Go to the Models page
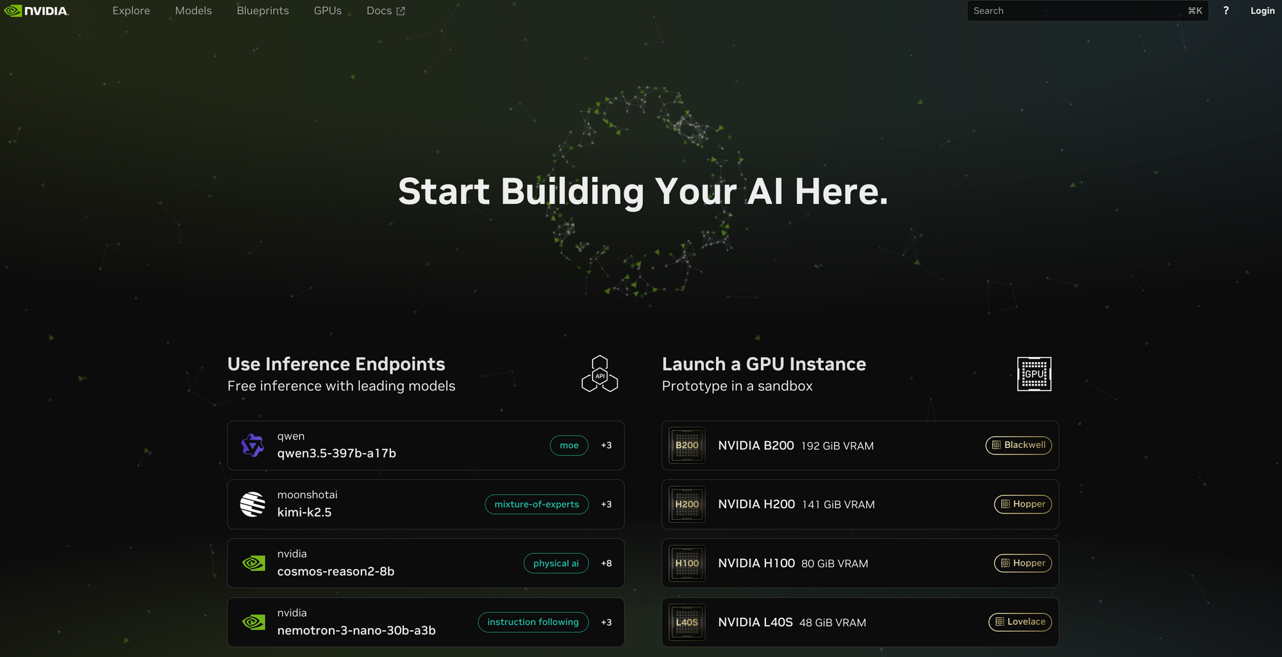The image size is (1282, 657). [x=194, y=11]
